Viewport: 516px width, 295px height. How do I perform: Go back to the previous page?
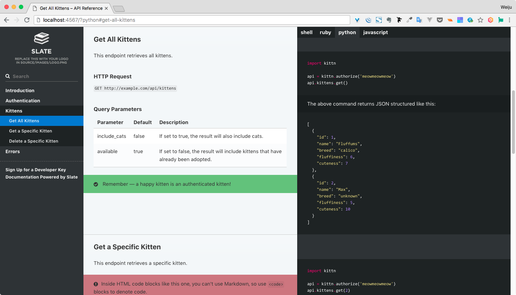tap(7, 20)
